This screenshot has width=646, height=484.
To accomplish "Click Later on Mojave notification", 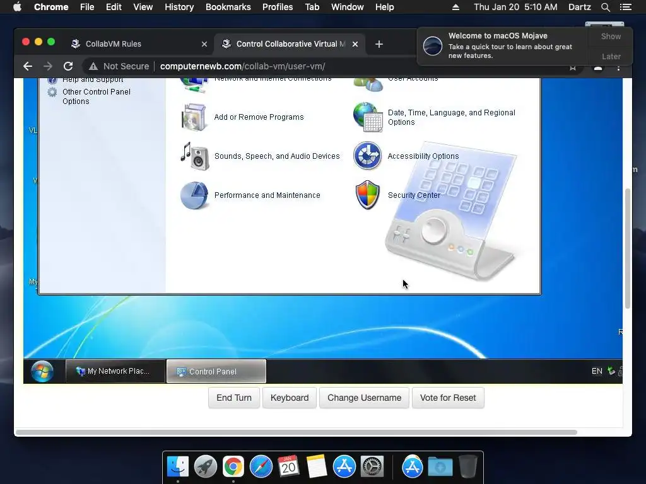I will (611, 56).
